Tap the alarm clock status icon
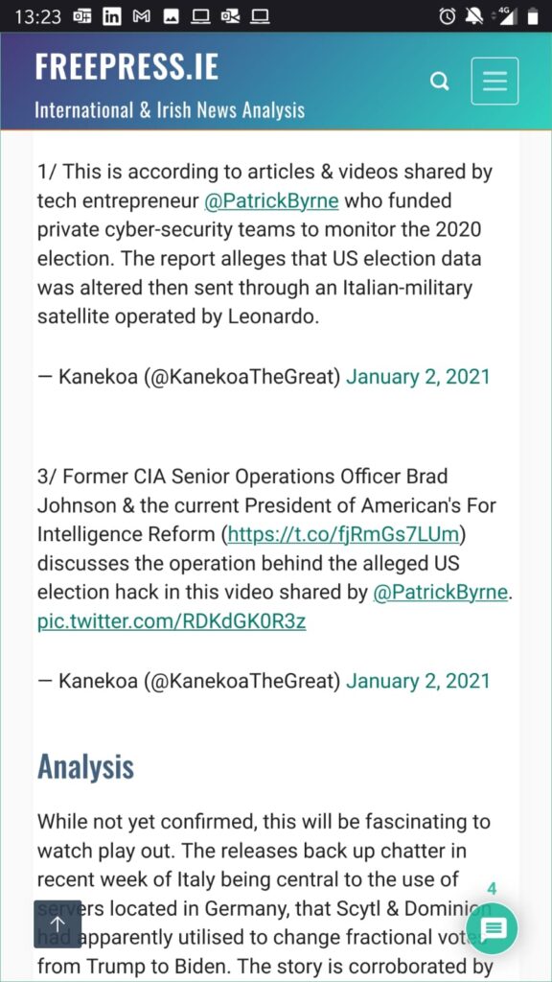The height and width of the screenshot is (982, 552). pyautogui.click(x=448, y=17)
